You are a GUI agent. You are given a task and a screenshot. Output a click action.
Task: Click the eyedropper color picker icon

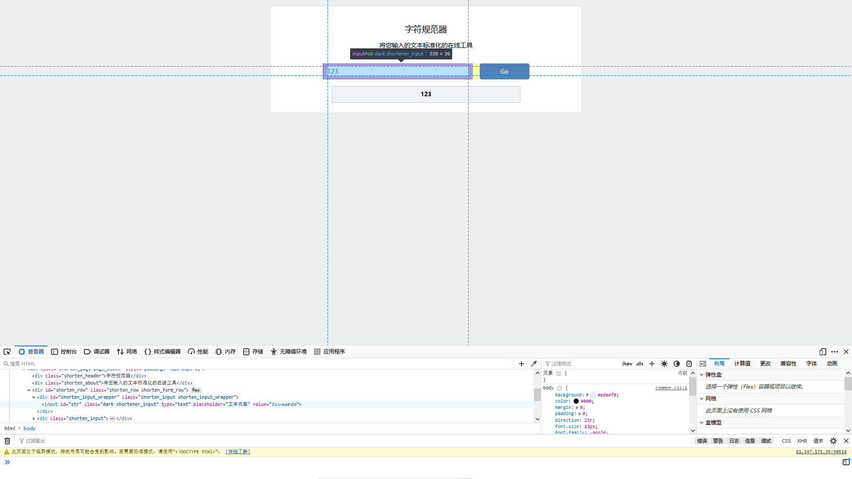pos(534,364)
